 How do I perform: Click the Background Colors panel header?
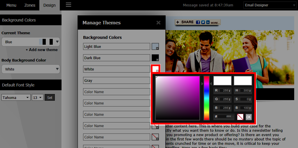(31, 20)
